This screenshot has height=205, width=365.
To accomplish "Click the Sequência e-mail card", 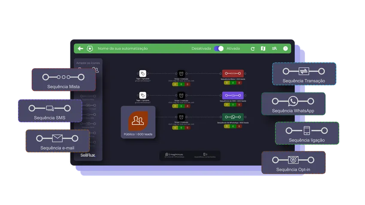I will tap(57, 141).
